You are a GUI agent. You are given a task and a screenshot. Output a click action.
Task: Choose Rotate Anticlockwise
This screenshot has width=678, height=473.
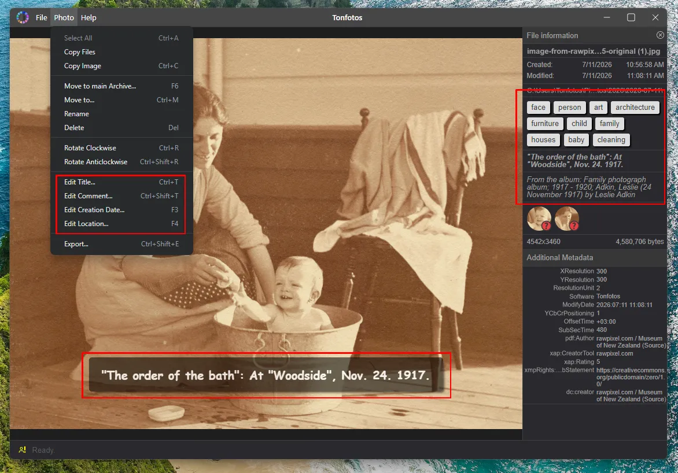tap(121, 162)
